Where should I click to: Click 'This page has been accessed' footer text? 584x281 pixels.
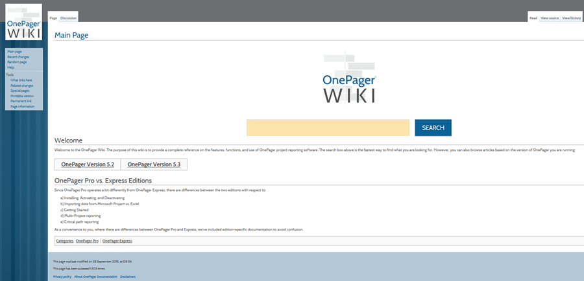click(x=79, y=268)
